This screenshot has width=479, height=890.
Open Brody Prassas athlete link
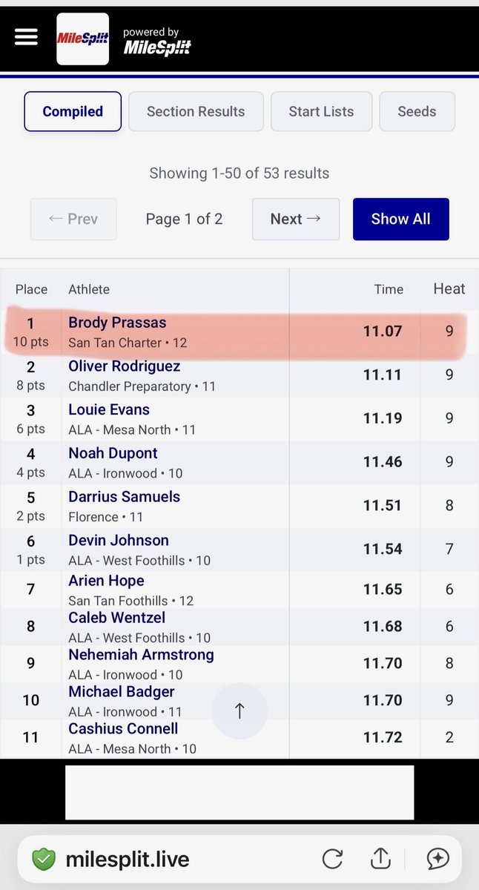coord(117,323)
